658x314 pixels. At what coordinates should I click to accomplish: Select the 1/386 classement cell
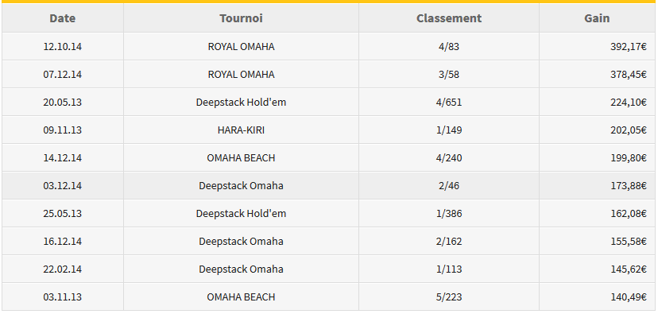click(448, 213)
